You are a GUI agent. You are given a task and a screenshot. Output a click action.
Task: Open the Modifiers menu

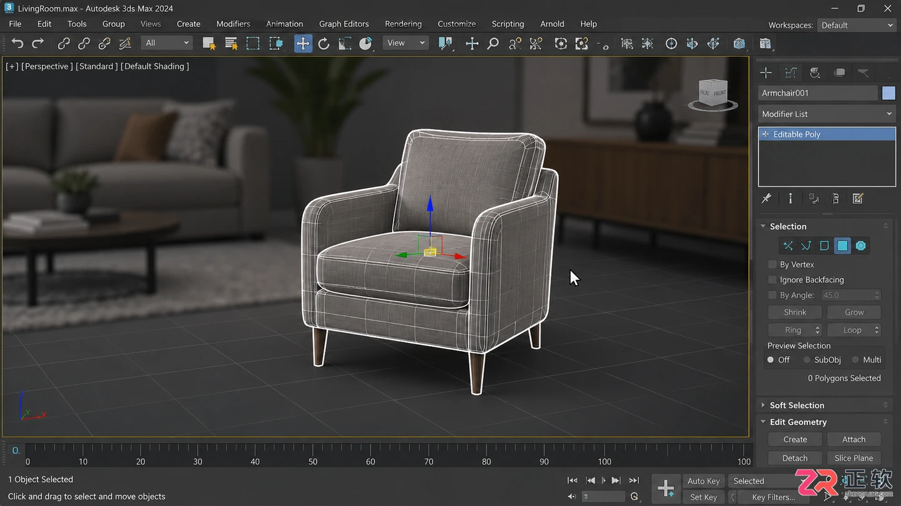(233, 24)
